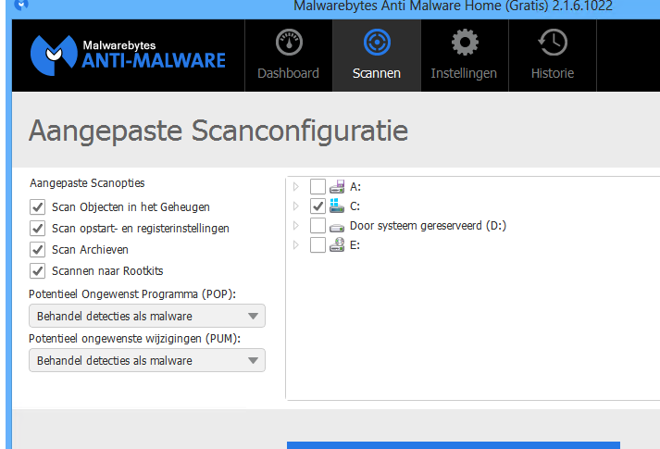
Task: Click the A: floppy drive icon
Action: pos(338,187)
